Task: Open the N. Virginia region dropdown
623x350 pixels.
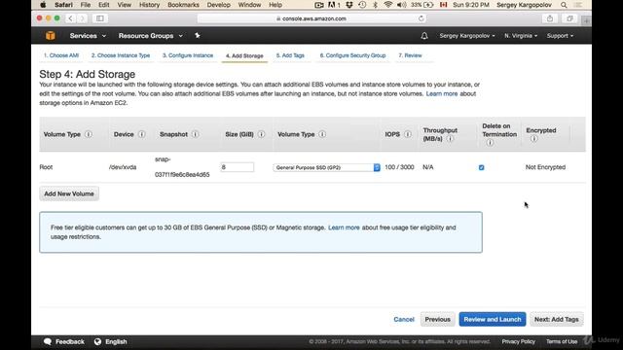Action: click(521, 36)
